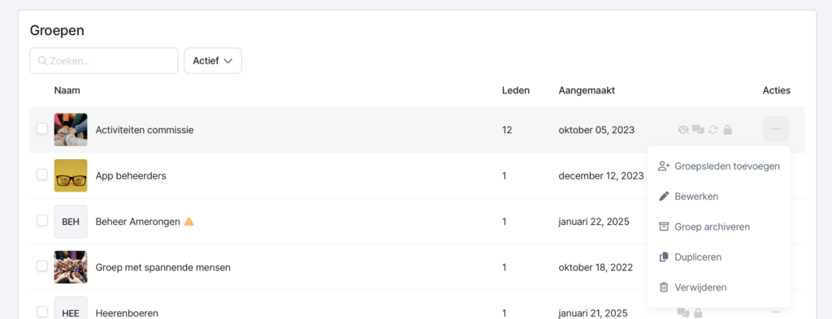The image size is (832, 319).
Task: Open the group named Heerenboeren
Action: 127,313
